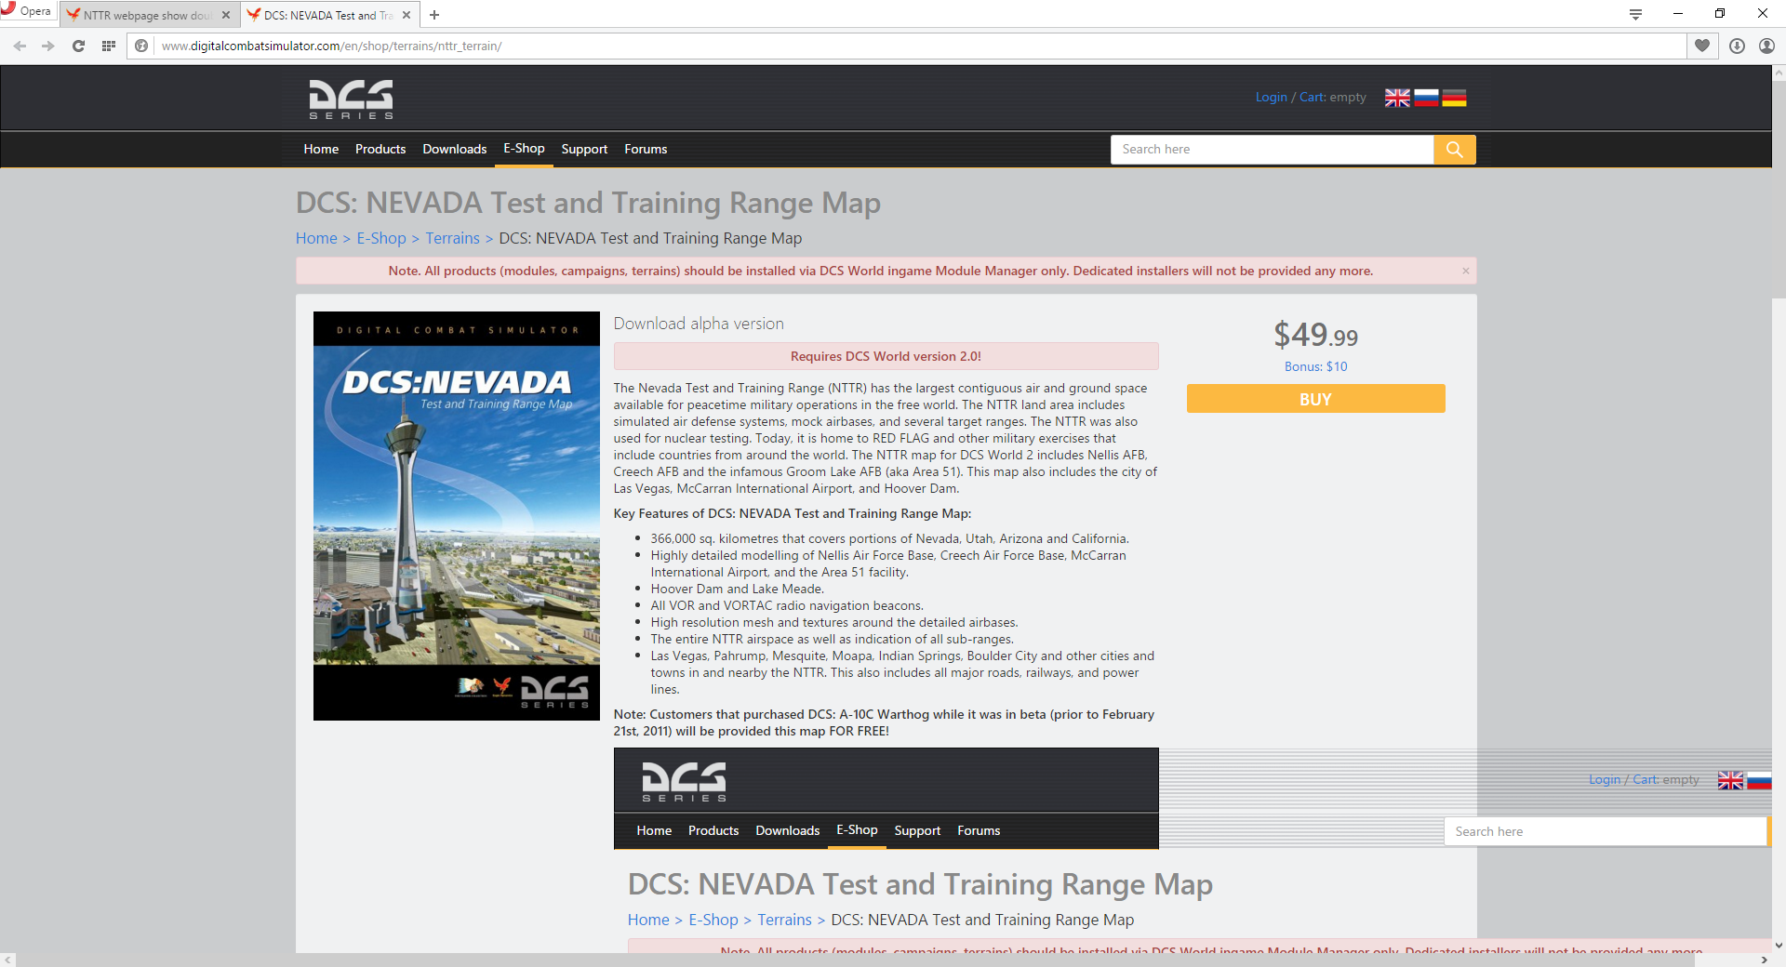Open the Cart link in top header

coord(1312,97)
